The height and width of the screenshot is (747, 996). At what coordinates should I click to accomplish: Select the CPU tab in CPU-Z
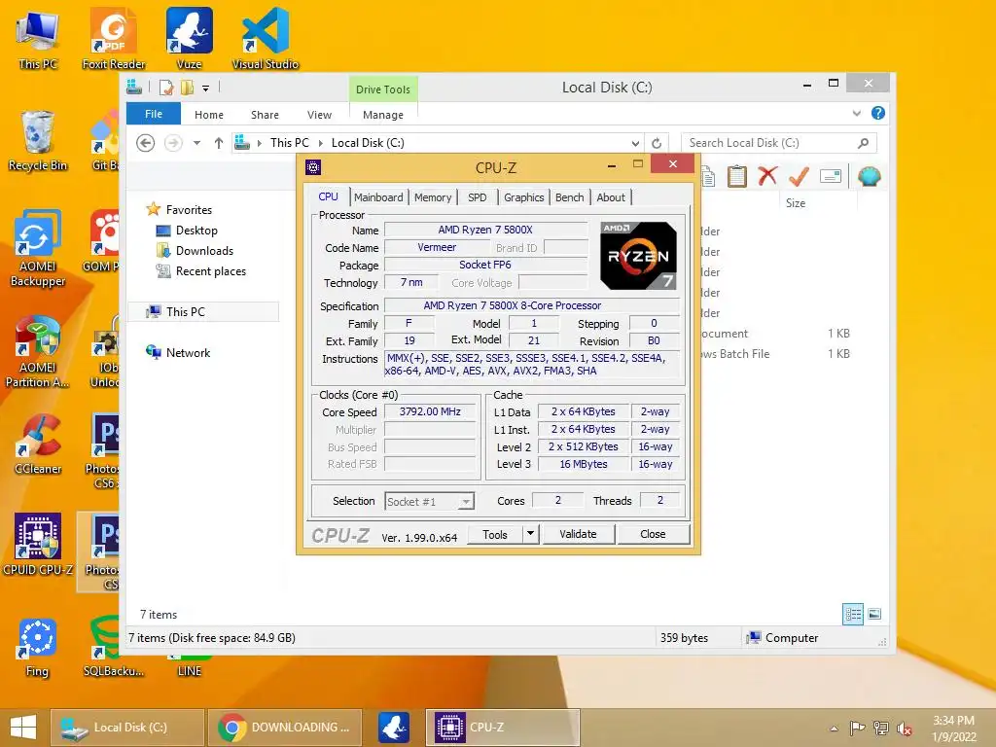[329, 196]
